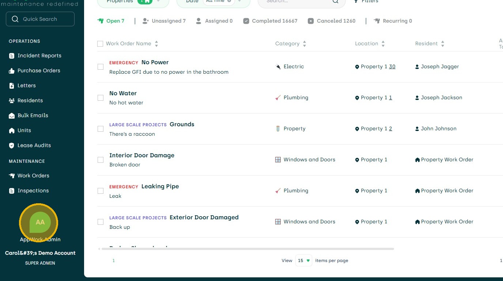
Task: Click the table's horizontal scrollbar
Action: 247,249
